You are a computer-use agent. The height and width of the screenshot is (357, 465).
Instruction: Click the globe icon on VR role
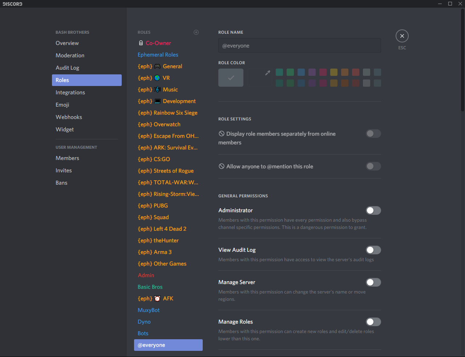157,78
